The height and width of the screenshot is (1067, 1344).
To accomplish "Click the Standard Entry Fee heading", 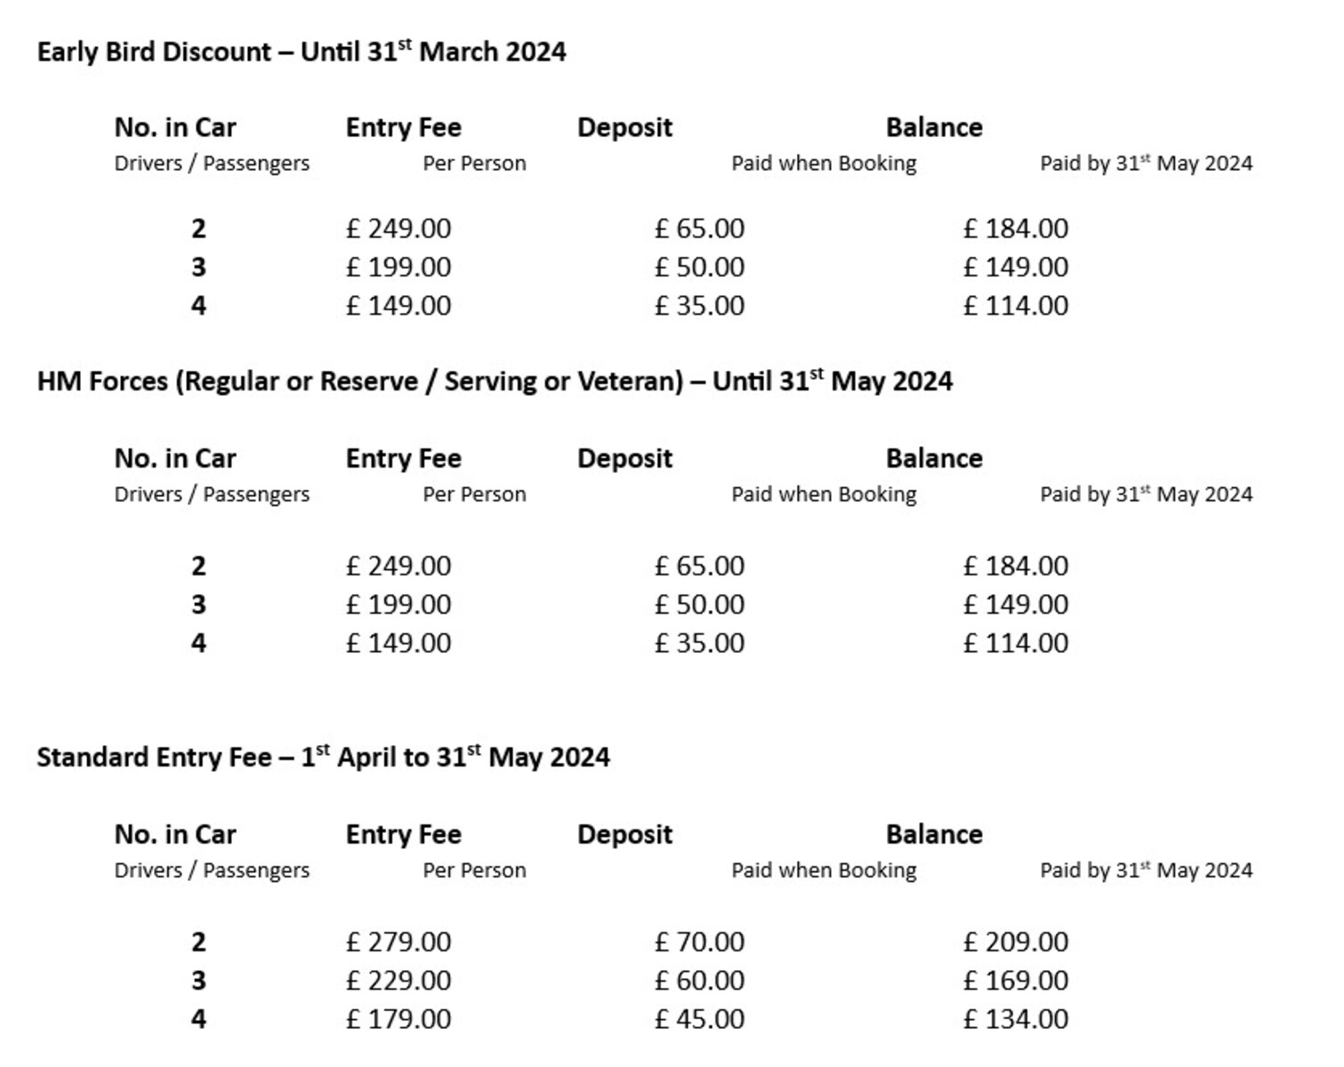I will coord(323,758).
